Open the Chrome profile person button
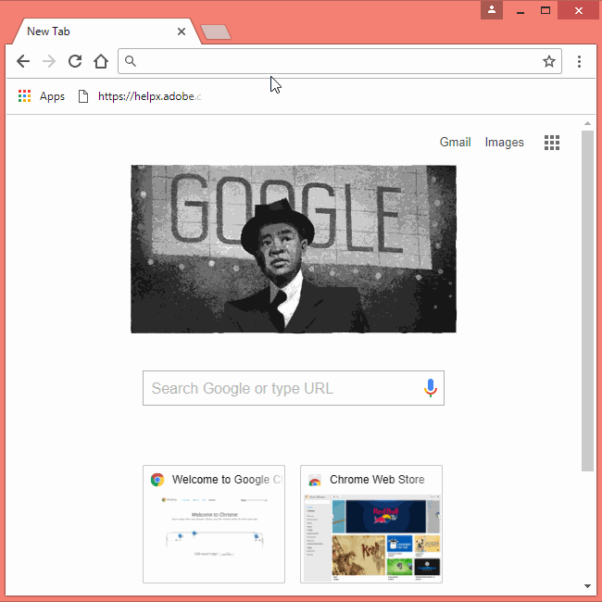The height and width of the screenshot is (602, 602). 492,10
